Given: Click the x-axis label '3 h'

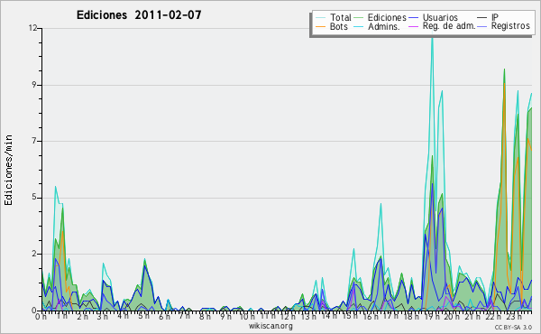Looking at the screenshot, I should click(x=103, y=316).
